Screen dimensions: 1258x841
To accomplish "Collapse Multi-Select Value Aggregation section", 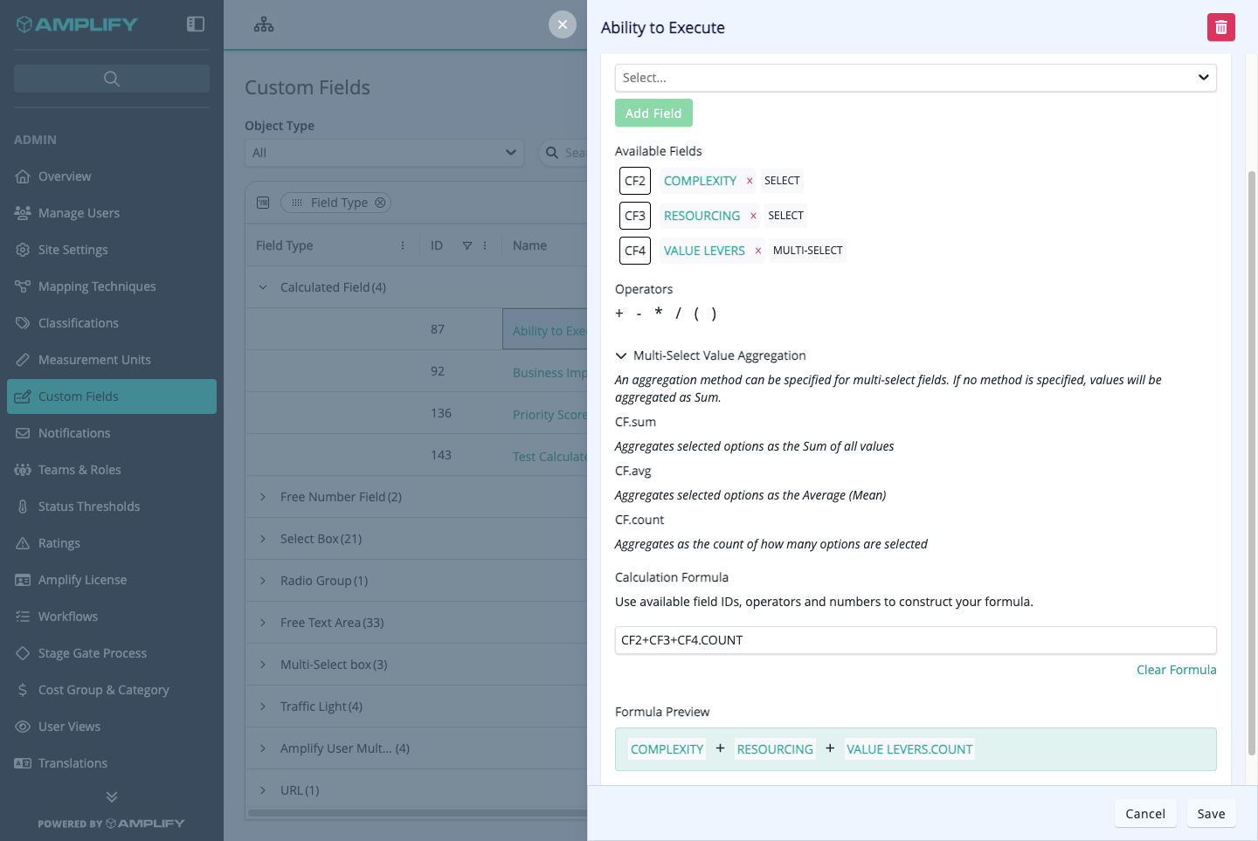I will click(621, 355).
